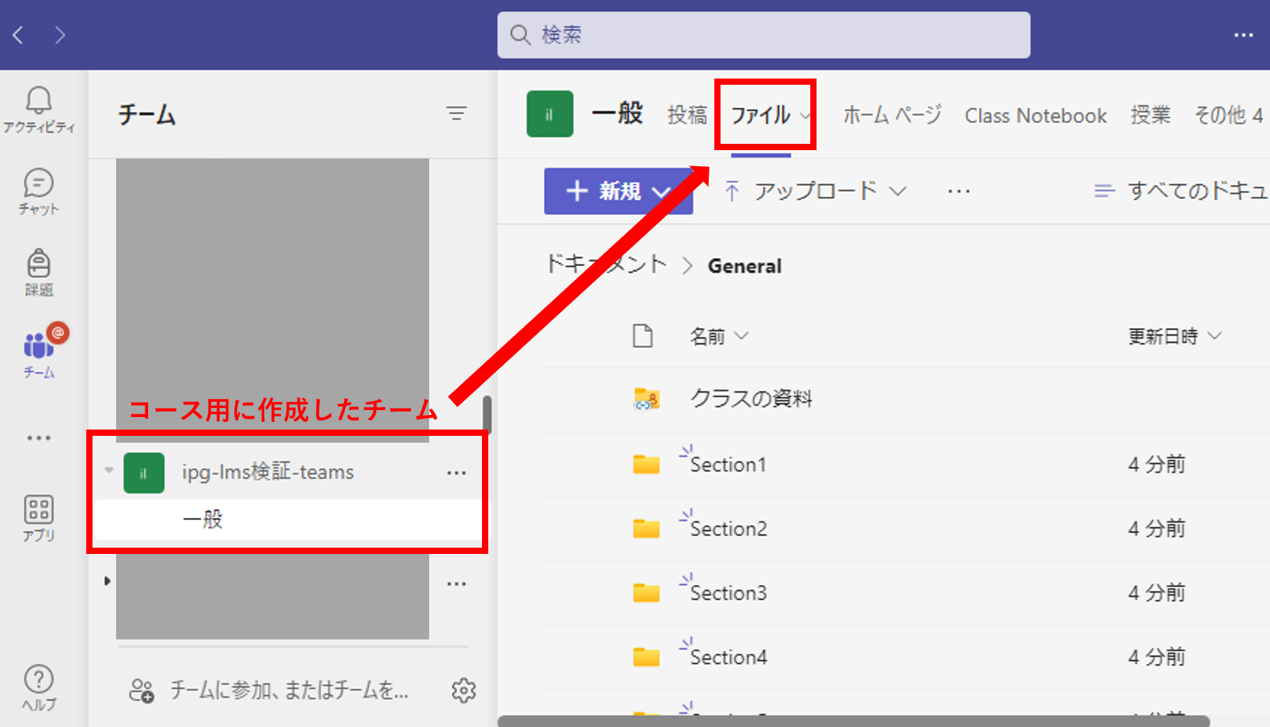Click the クラスの資料 folder icon
Image resolution: width=1270 pixels, height=727 pixels.
[646, 399]
